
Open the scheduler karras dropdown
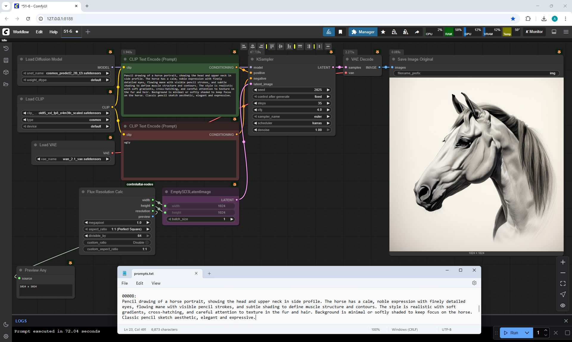tap(291, 123)
